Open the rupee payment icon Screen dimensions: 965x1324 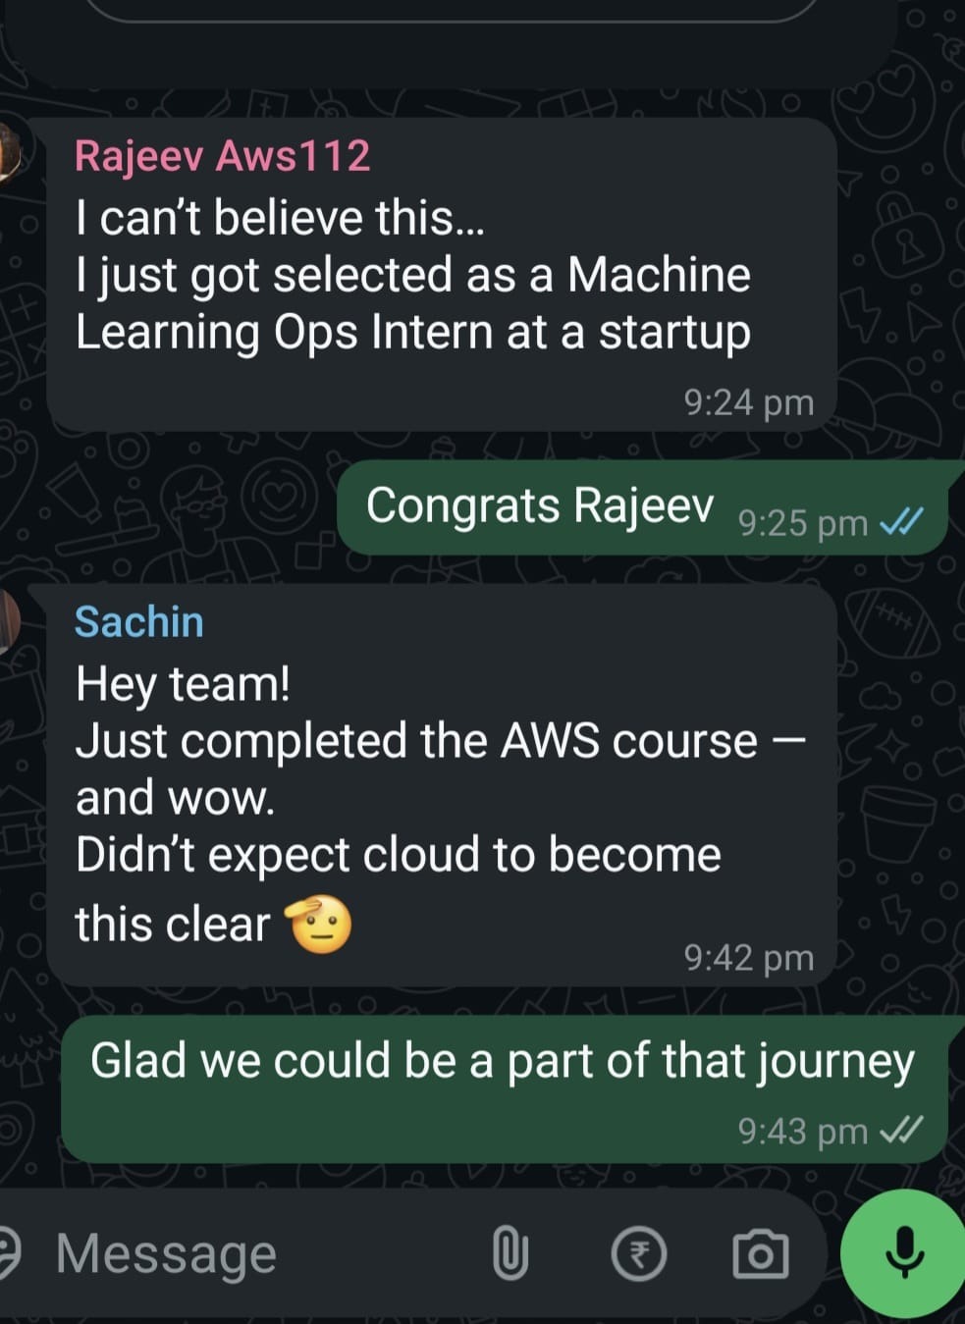point(639,1254)
